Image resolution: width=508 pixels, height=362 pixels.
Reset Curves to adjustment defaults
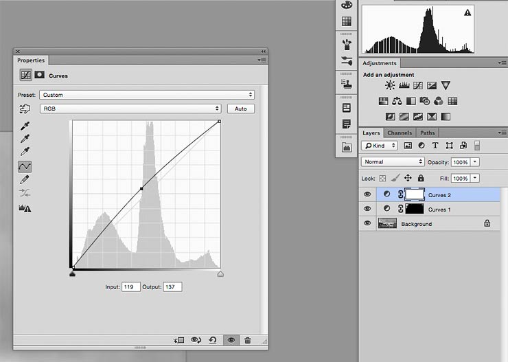213,340
